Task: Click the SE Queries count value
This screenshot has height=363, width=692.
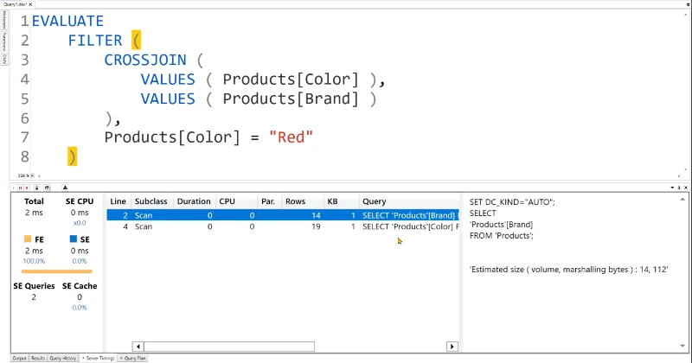Action: (34, 297)
